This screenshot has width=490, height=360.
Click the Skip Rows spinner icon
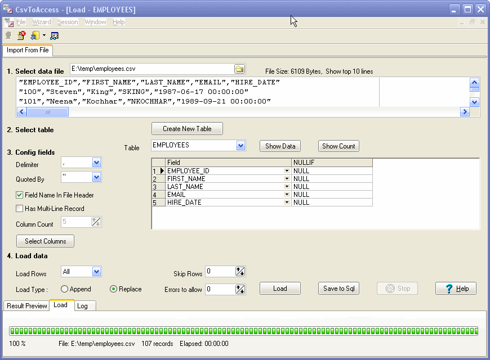240,272
